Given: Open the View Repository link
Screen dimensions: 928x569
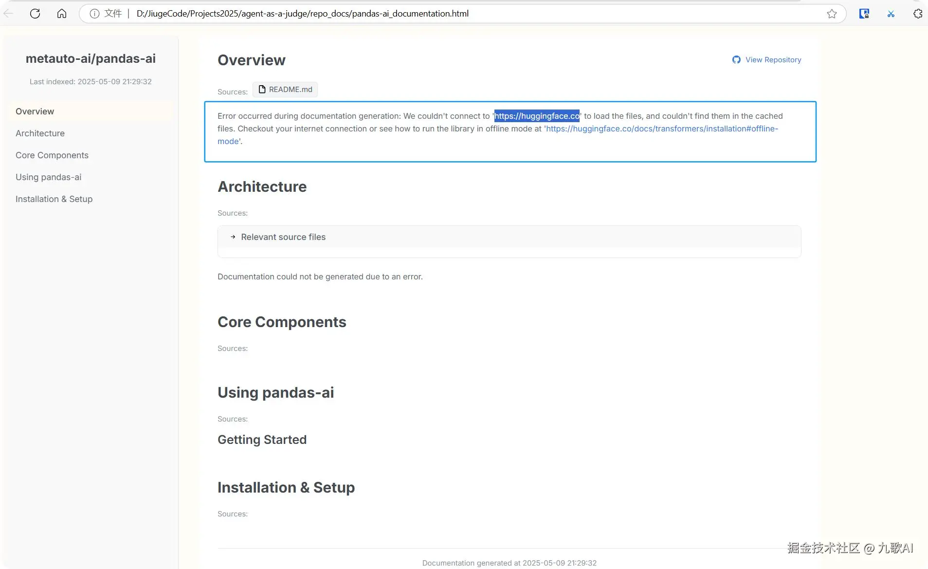Looking at the screenshot, I should click(x=766, y=60).
